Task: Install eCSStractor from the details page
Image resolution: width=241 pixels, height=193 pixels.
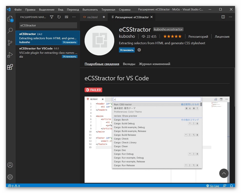Action: [127, 50]
